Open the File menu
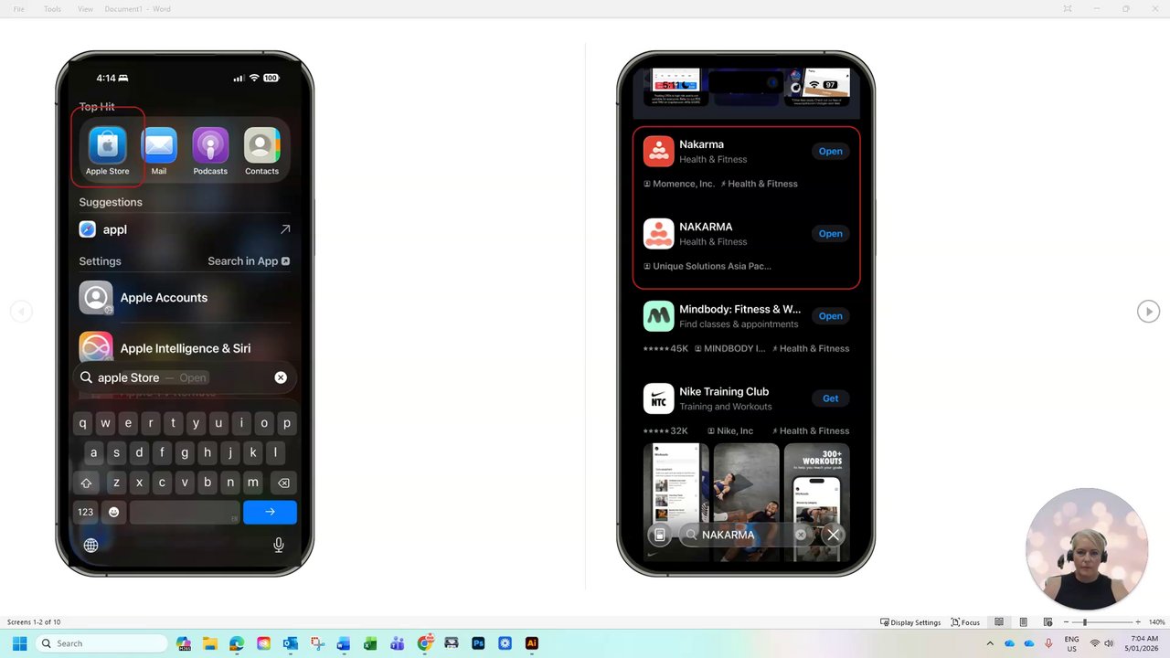 tap(18, 9)
